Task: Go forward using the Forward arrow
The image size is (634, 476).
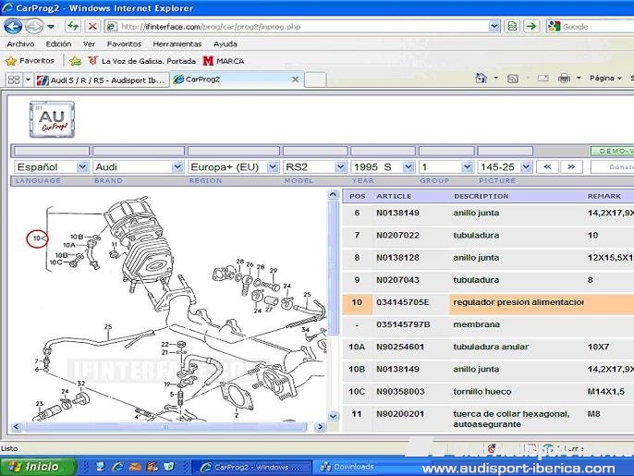Action: point(34,27)
